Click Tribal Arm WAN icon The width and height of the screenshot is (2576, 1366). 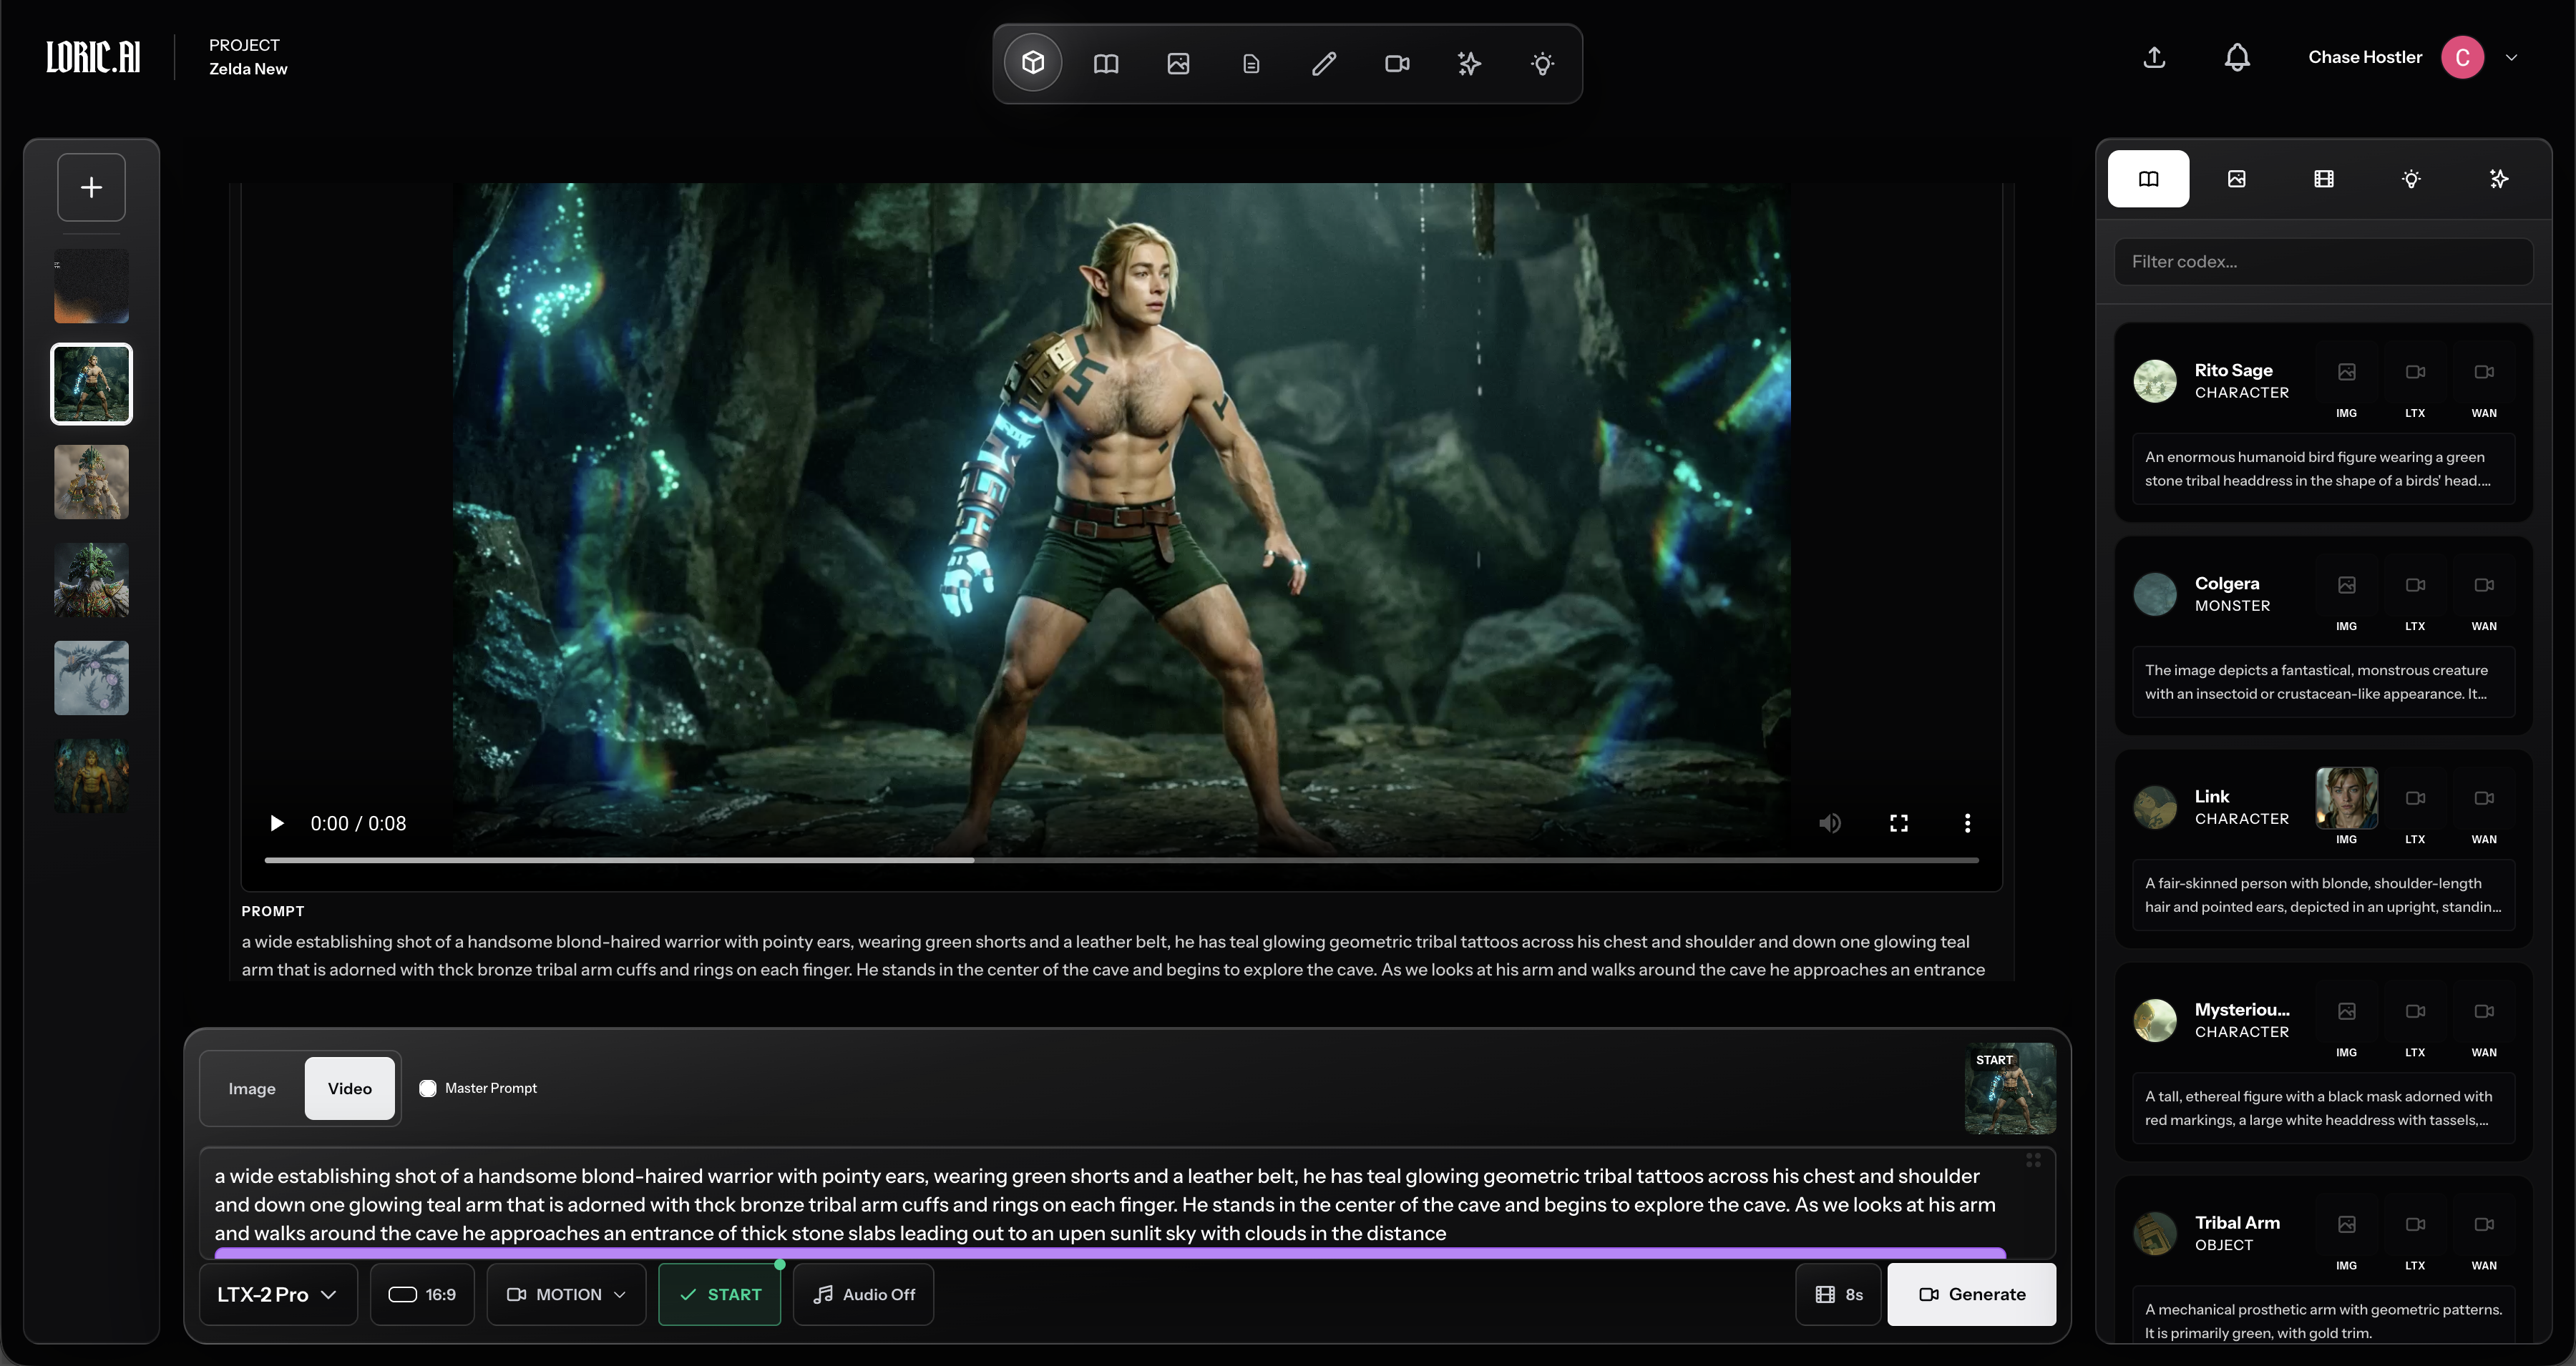coord(2484,1224)
